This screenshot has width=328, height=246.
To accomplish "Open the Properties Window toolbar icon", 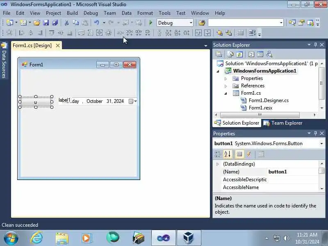I will click(301, 23).
